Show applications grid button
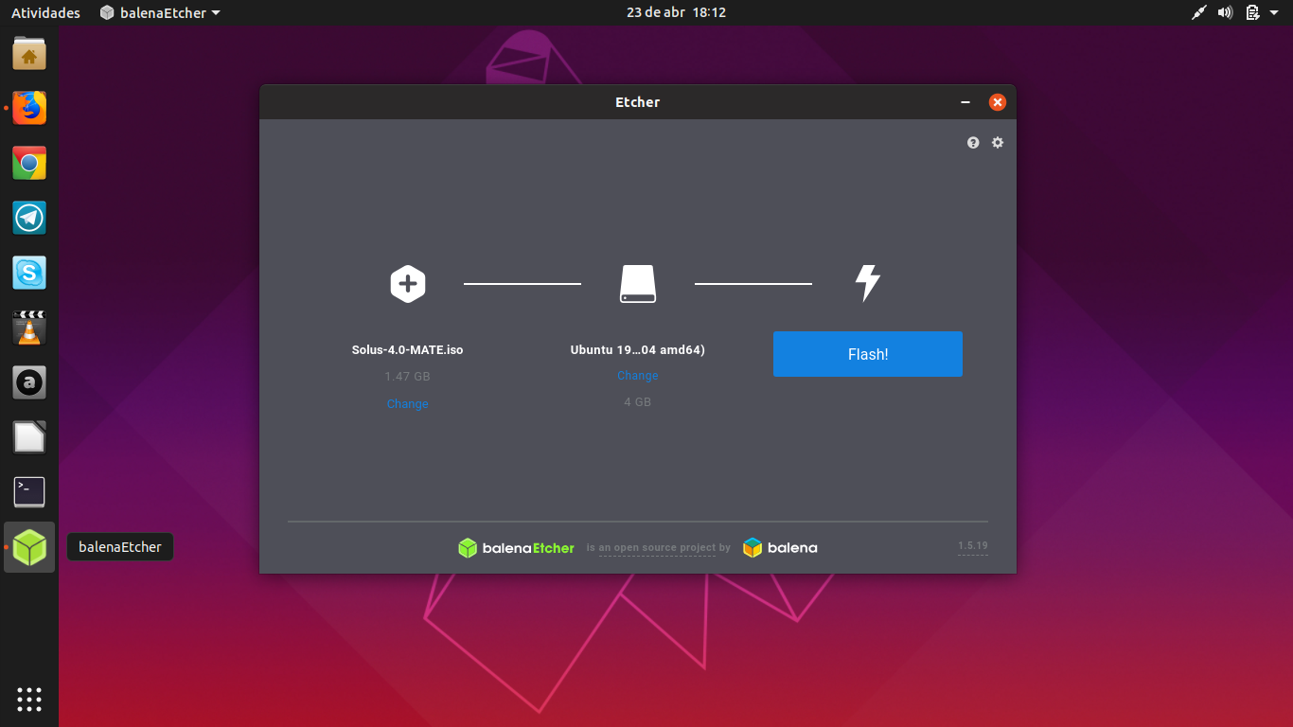The width and height of the screenshot is (1293, 727). click(x=29, y=700)
